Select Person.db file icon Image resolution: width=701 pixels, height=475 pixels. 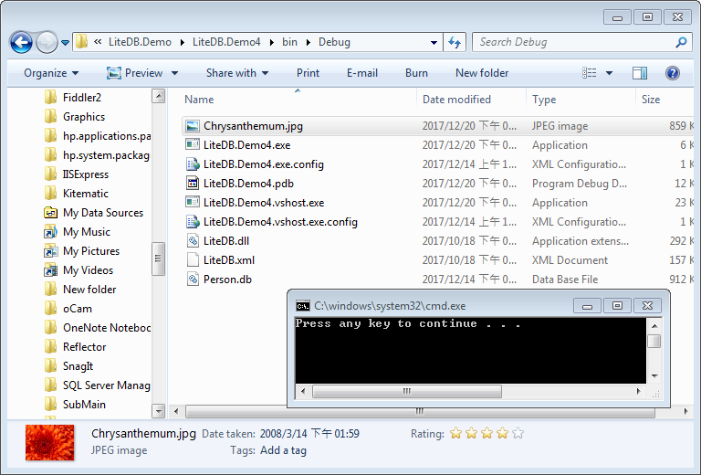tap(193, 280)
